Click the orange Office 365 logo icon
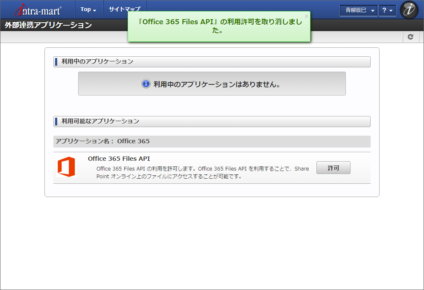This screenshot has width=424, height=290. [x=66, y=167]
